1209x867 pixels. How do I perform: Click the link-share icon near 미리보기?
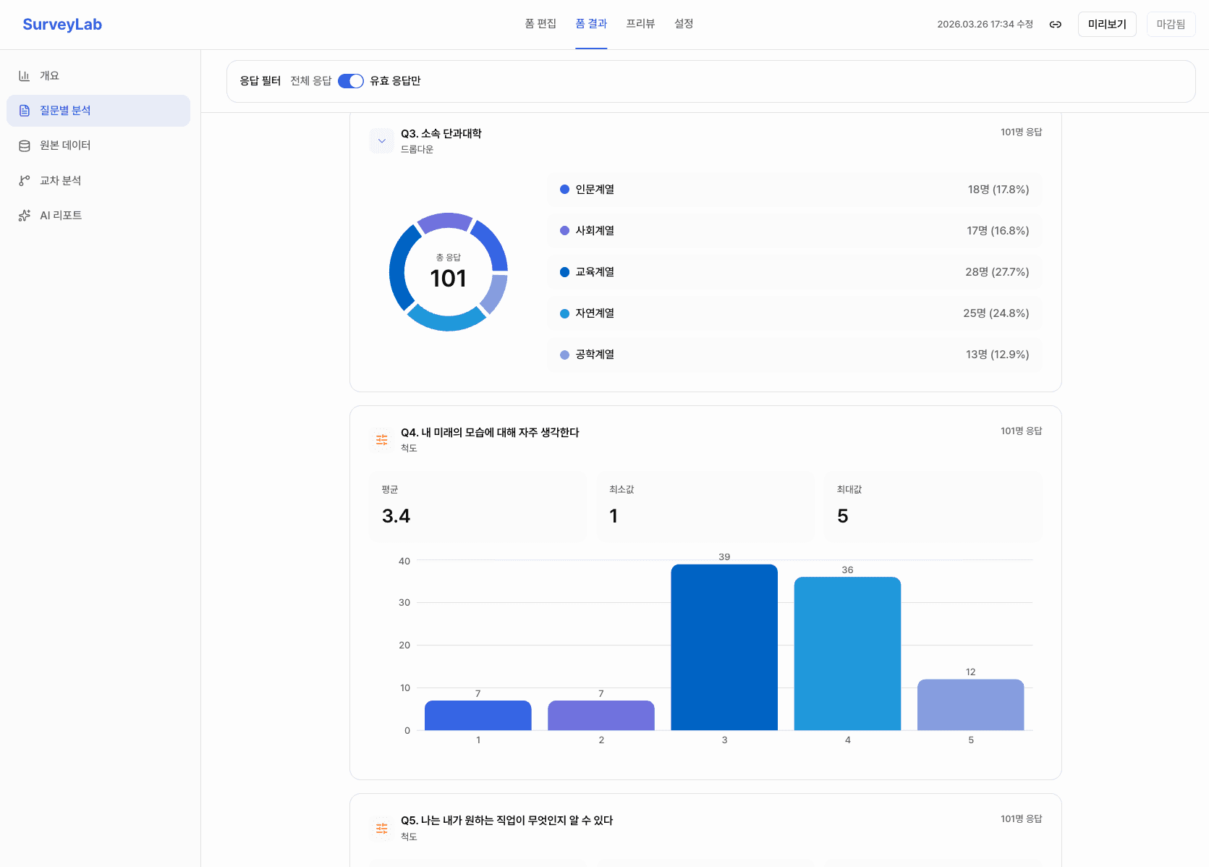click(1055, 24)
